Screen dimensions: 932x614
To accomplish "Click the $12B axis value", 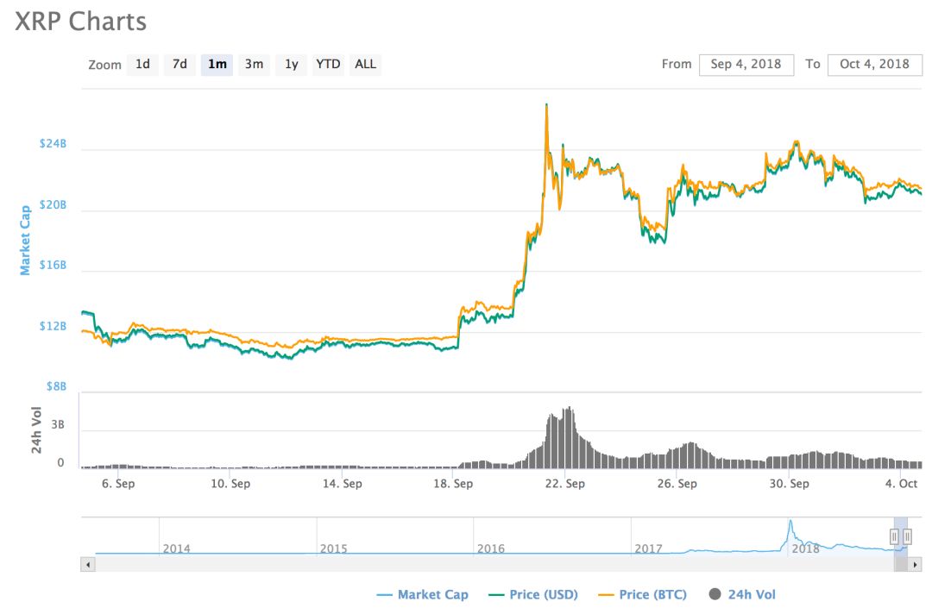I will click(53, 326).
